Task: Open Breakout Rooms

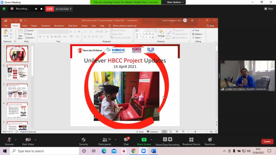Action: [x=191, y=142]
